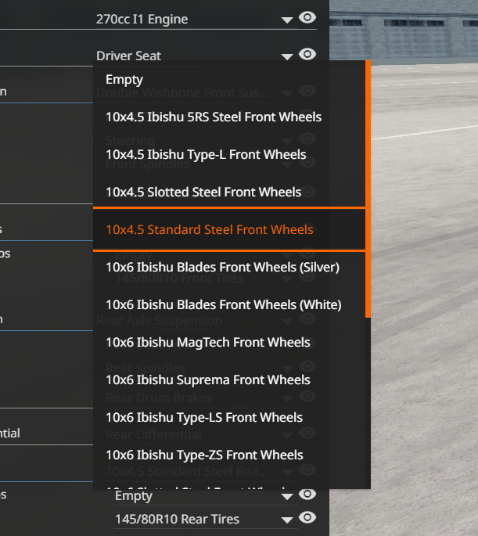Select 10x6 Ibishu Blades Front Wheels (White)

223,304
